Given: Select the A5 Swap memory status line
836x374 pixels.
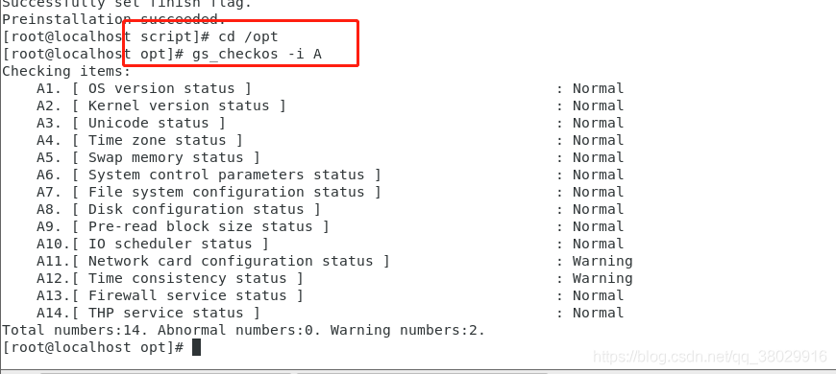Looking at the screenshot, I should [330, 157].
